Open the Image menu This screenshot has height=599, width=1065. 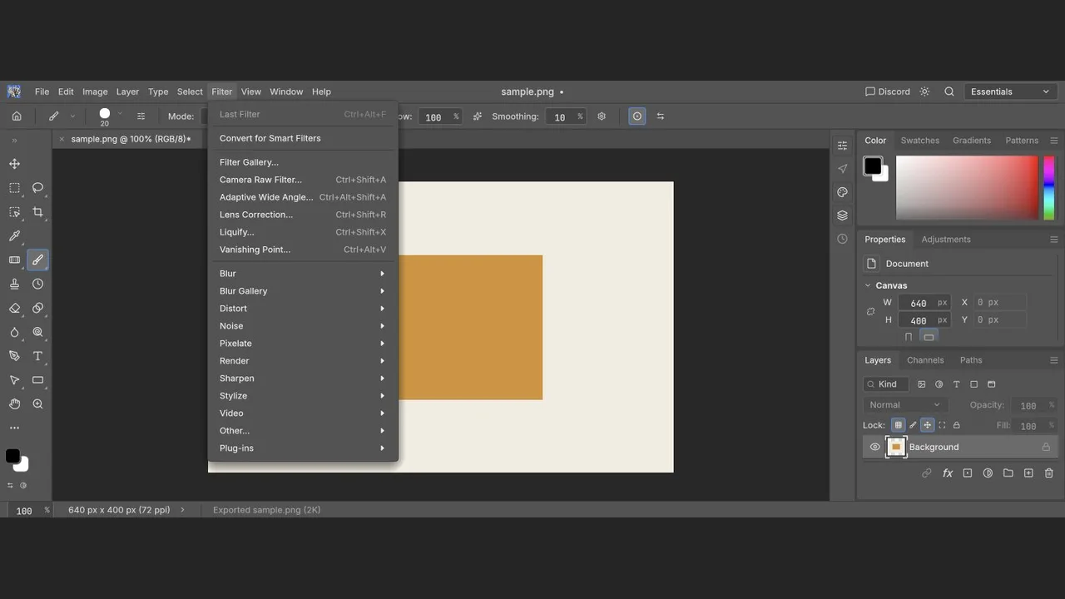[x=95, y=92]
